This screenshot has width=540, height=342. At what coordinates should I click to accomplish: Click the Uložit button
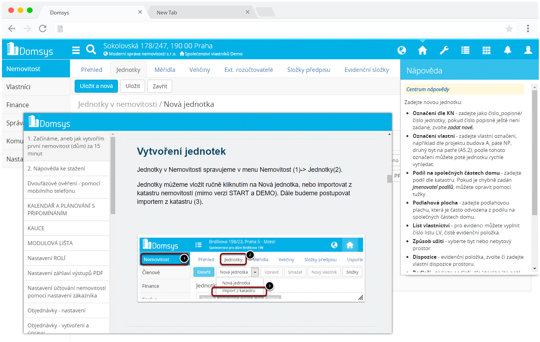133,86
